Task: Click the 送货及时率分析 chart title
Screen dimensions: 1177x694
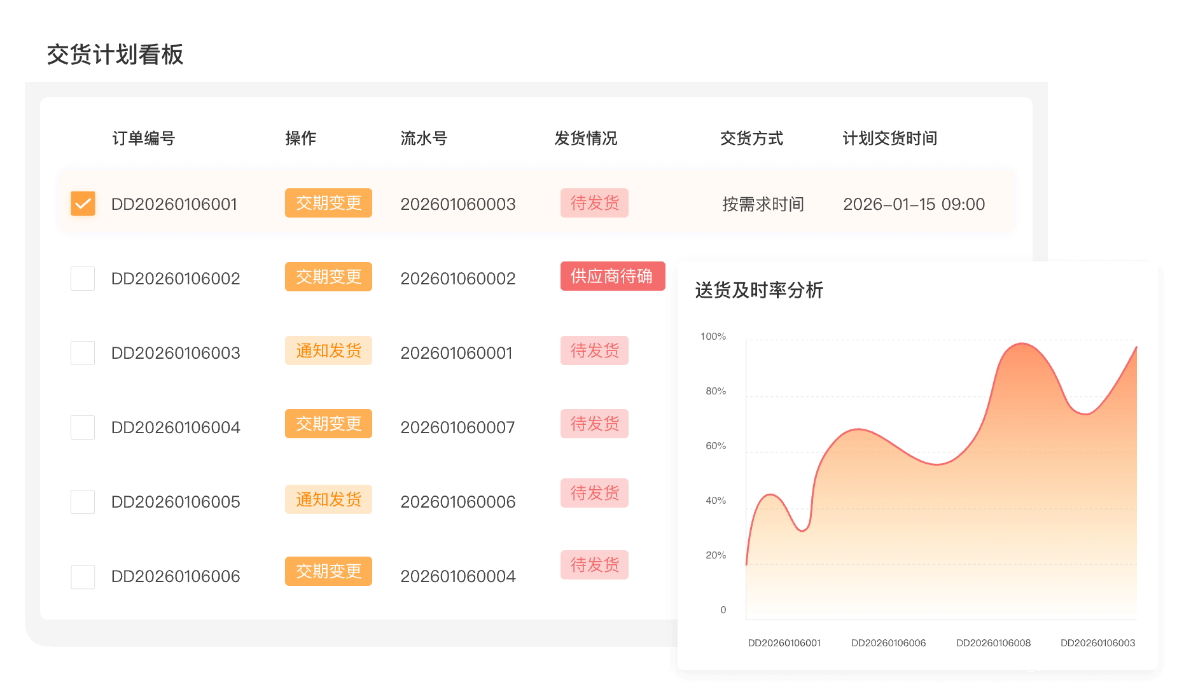Action: [759, 290]
